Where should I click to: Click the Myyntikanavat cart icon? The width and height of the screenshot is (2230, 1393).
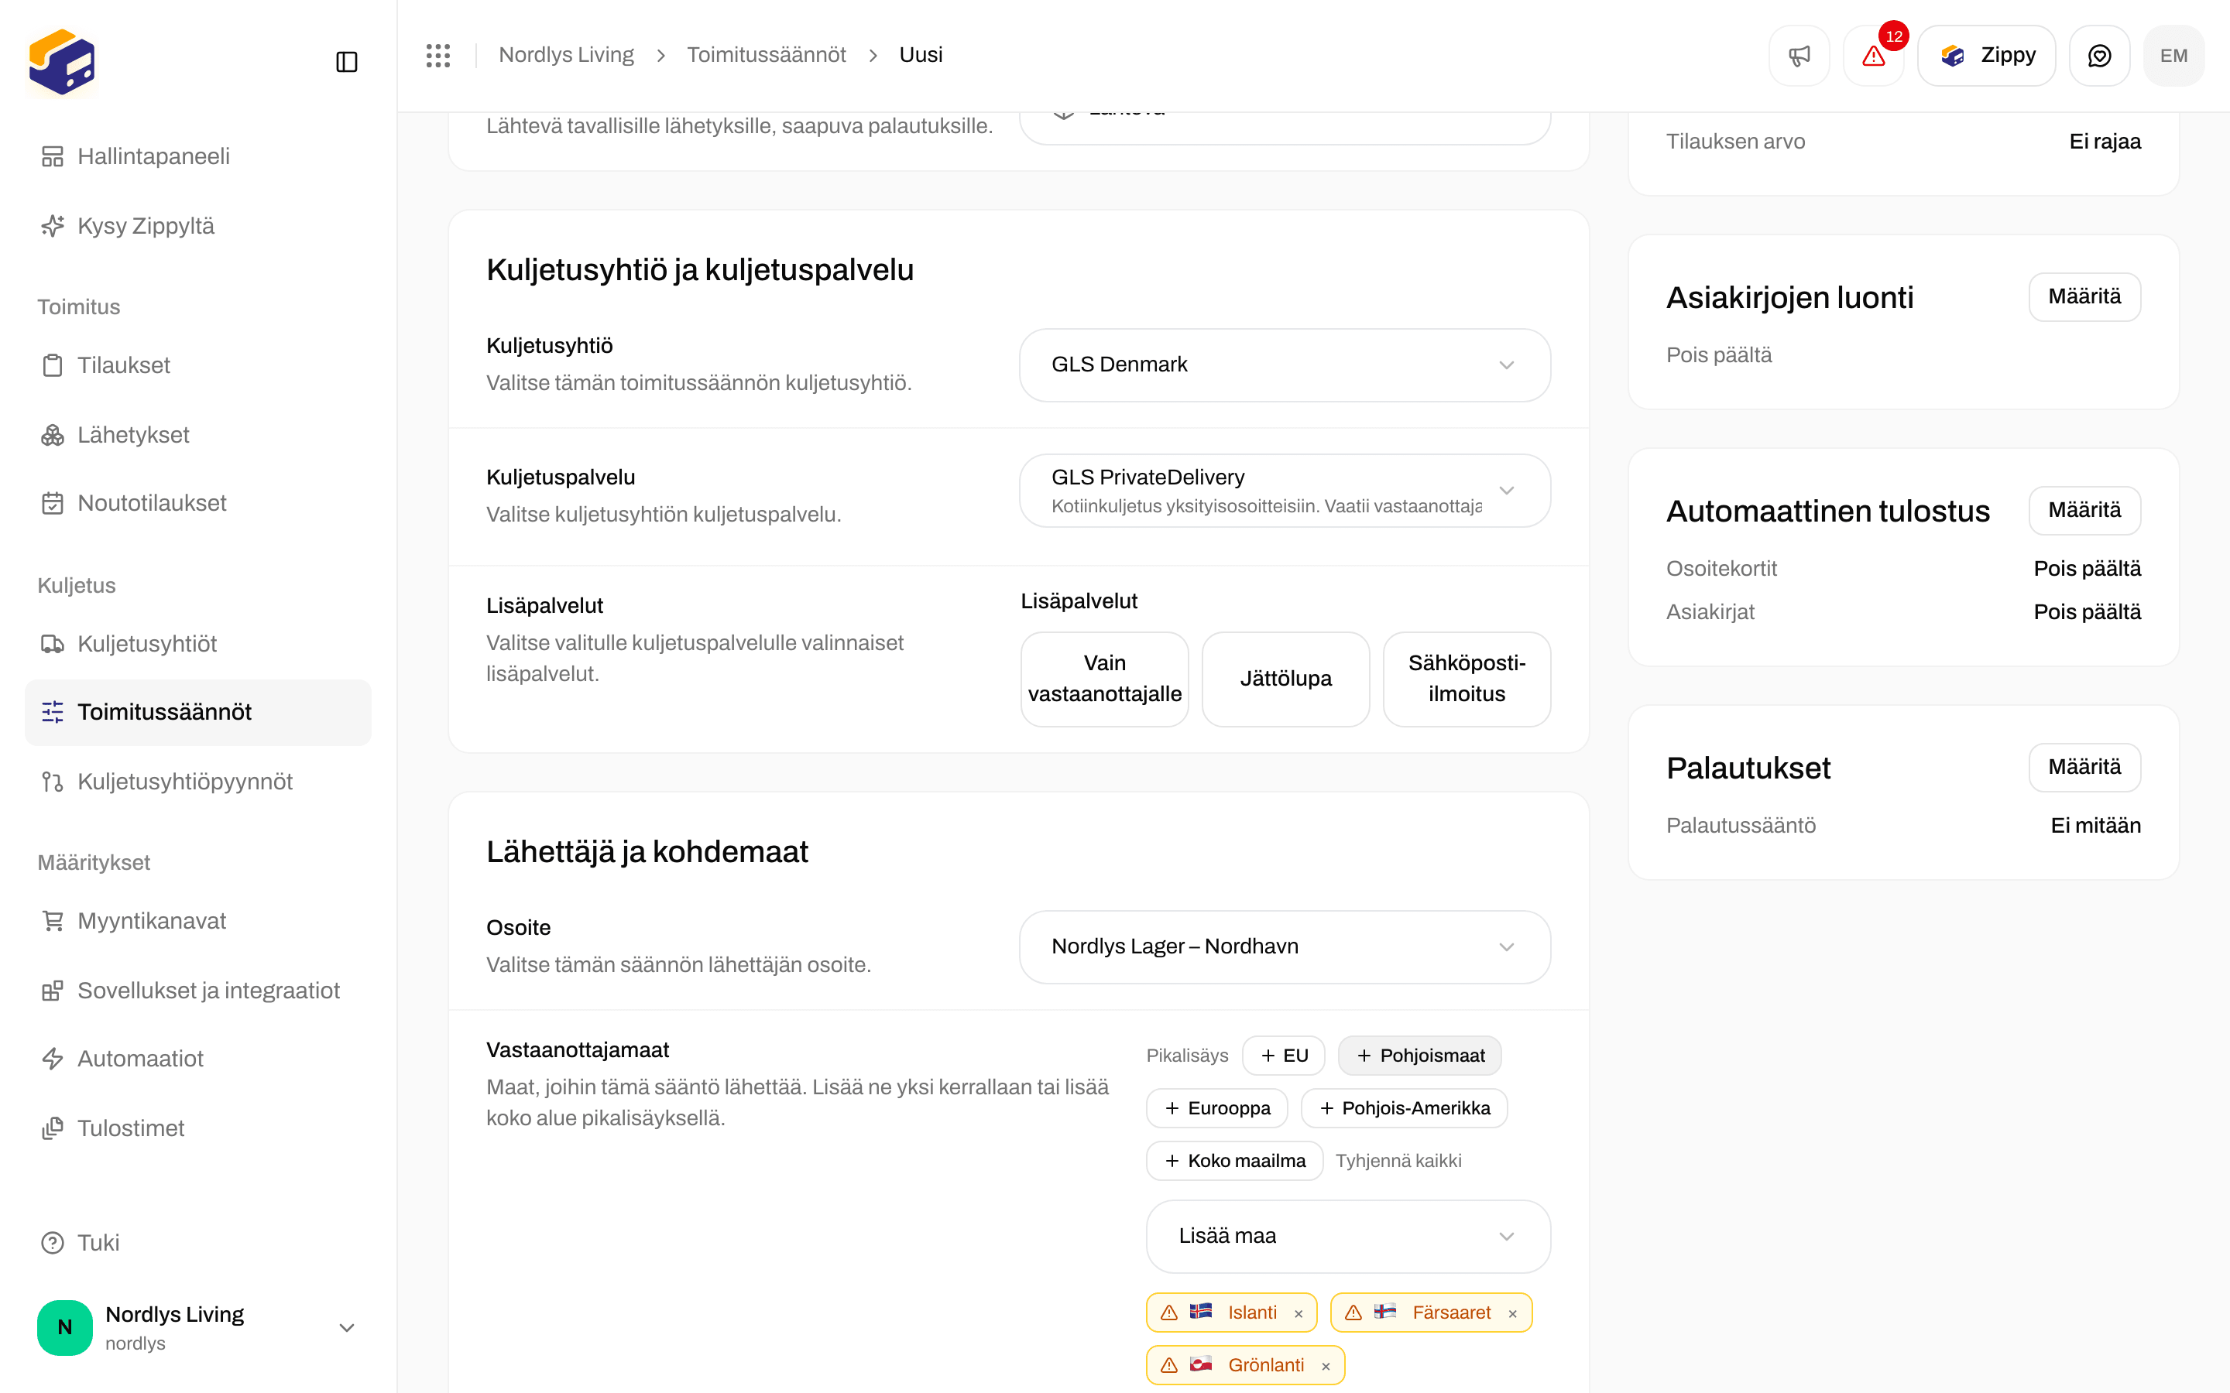pos(53,920)
